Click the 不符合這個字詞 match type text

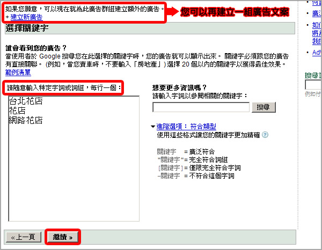pyautogui.click(x=211, y=176)
